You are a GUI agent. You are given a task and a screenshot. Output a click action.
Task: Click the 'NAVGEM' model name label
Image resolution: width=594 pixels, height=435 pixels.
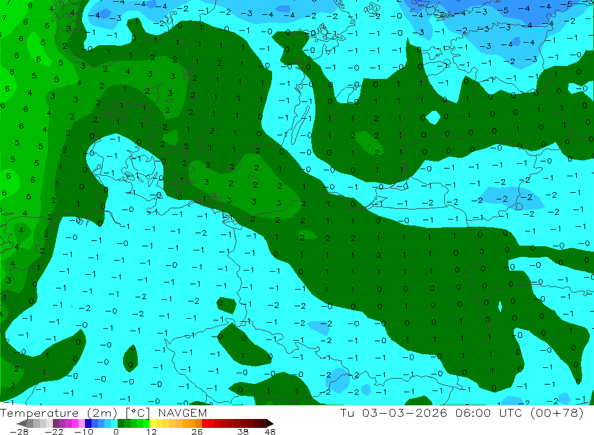point(182,412)
